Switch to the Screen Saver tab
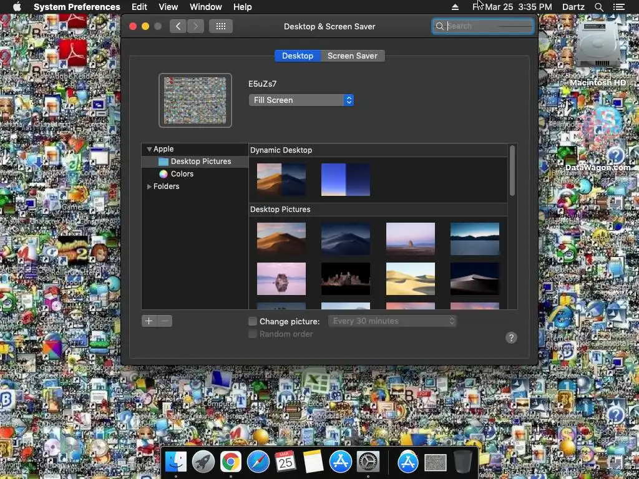The image size is (639, 479). point(353,56)
